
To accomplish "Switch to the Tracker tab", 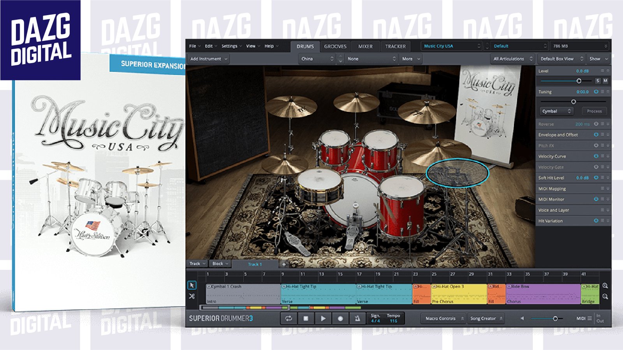I will 395,46.
